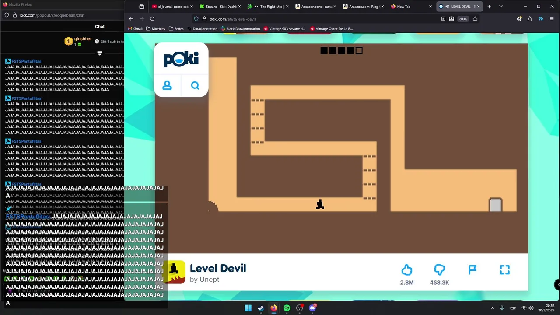This screenshot has width=560, height=315.
Task: Open the site security lock icon
Action: coord(204,19)
